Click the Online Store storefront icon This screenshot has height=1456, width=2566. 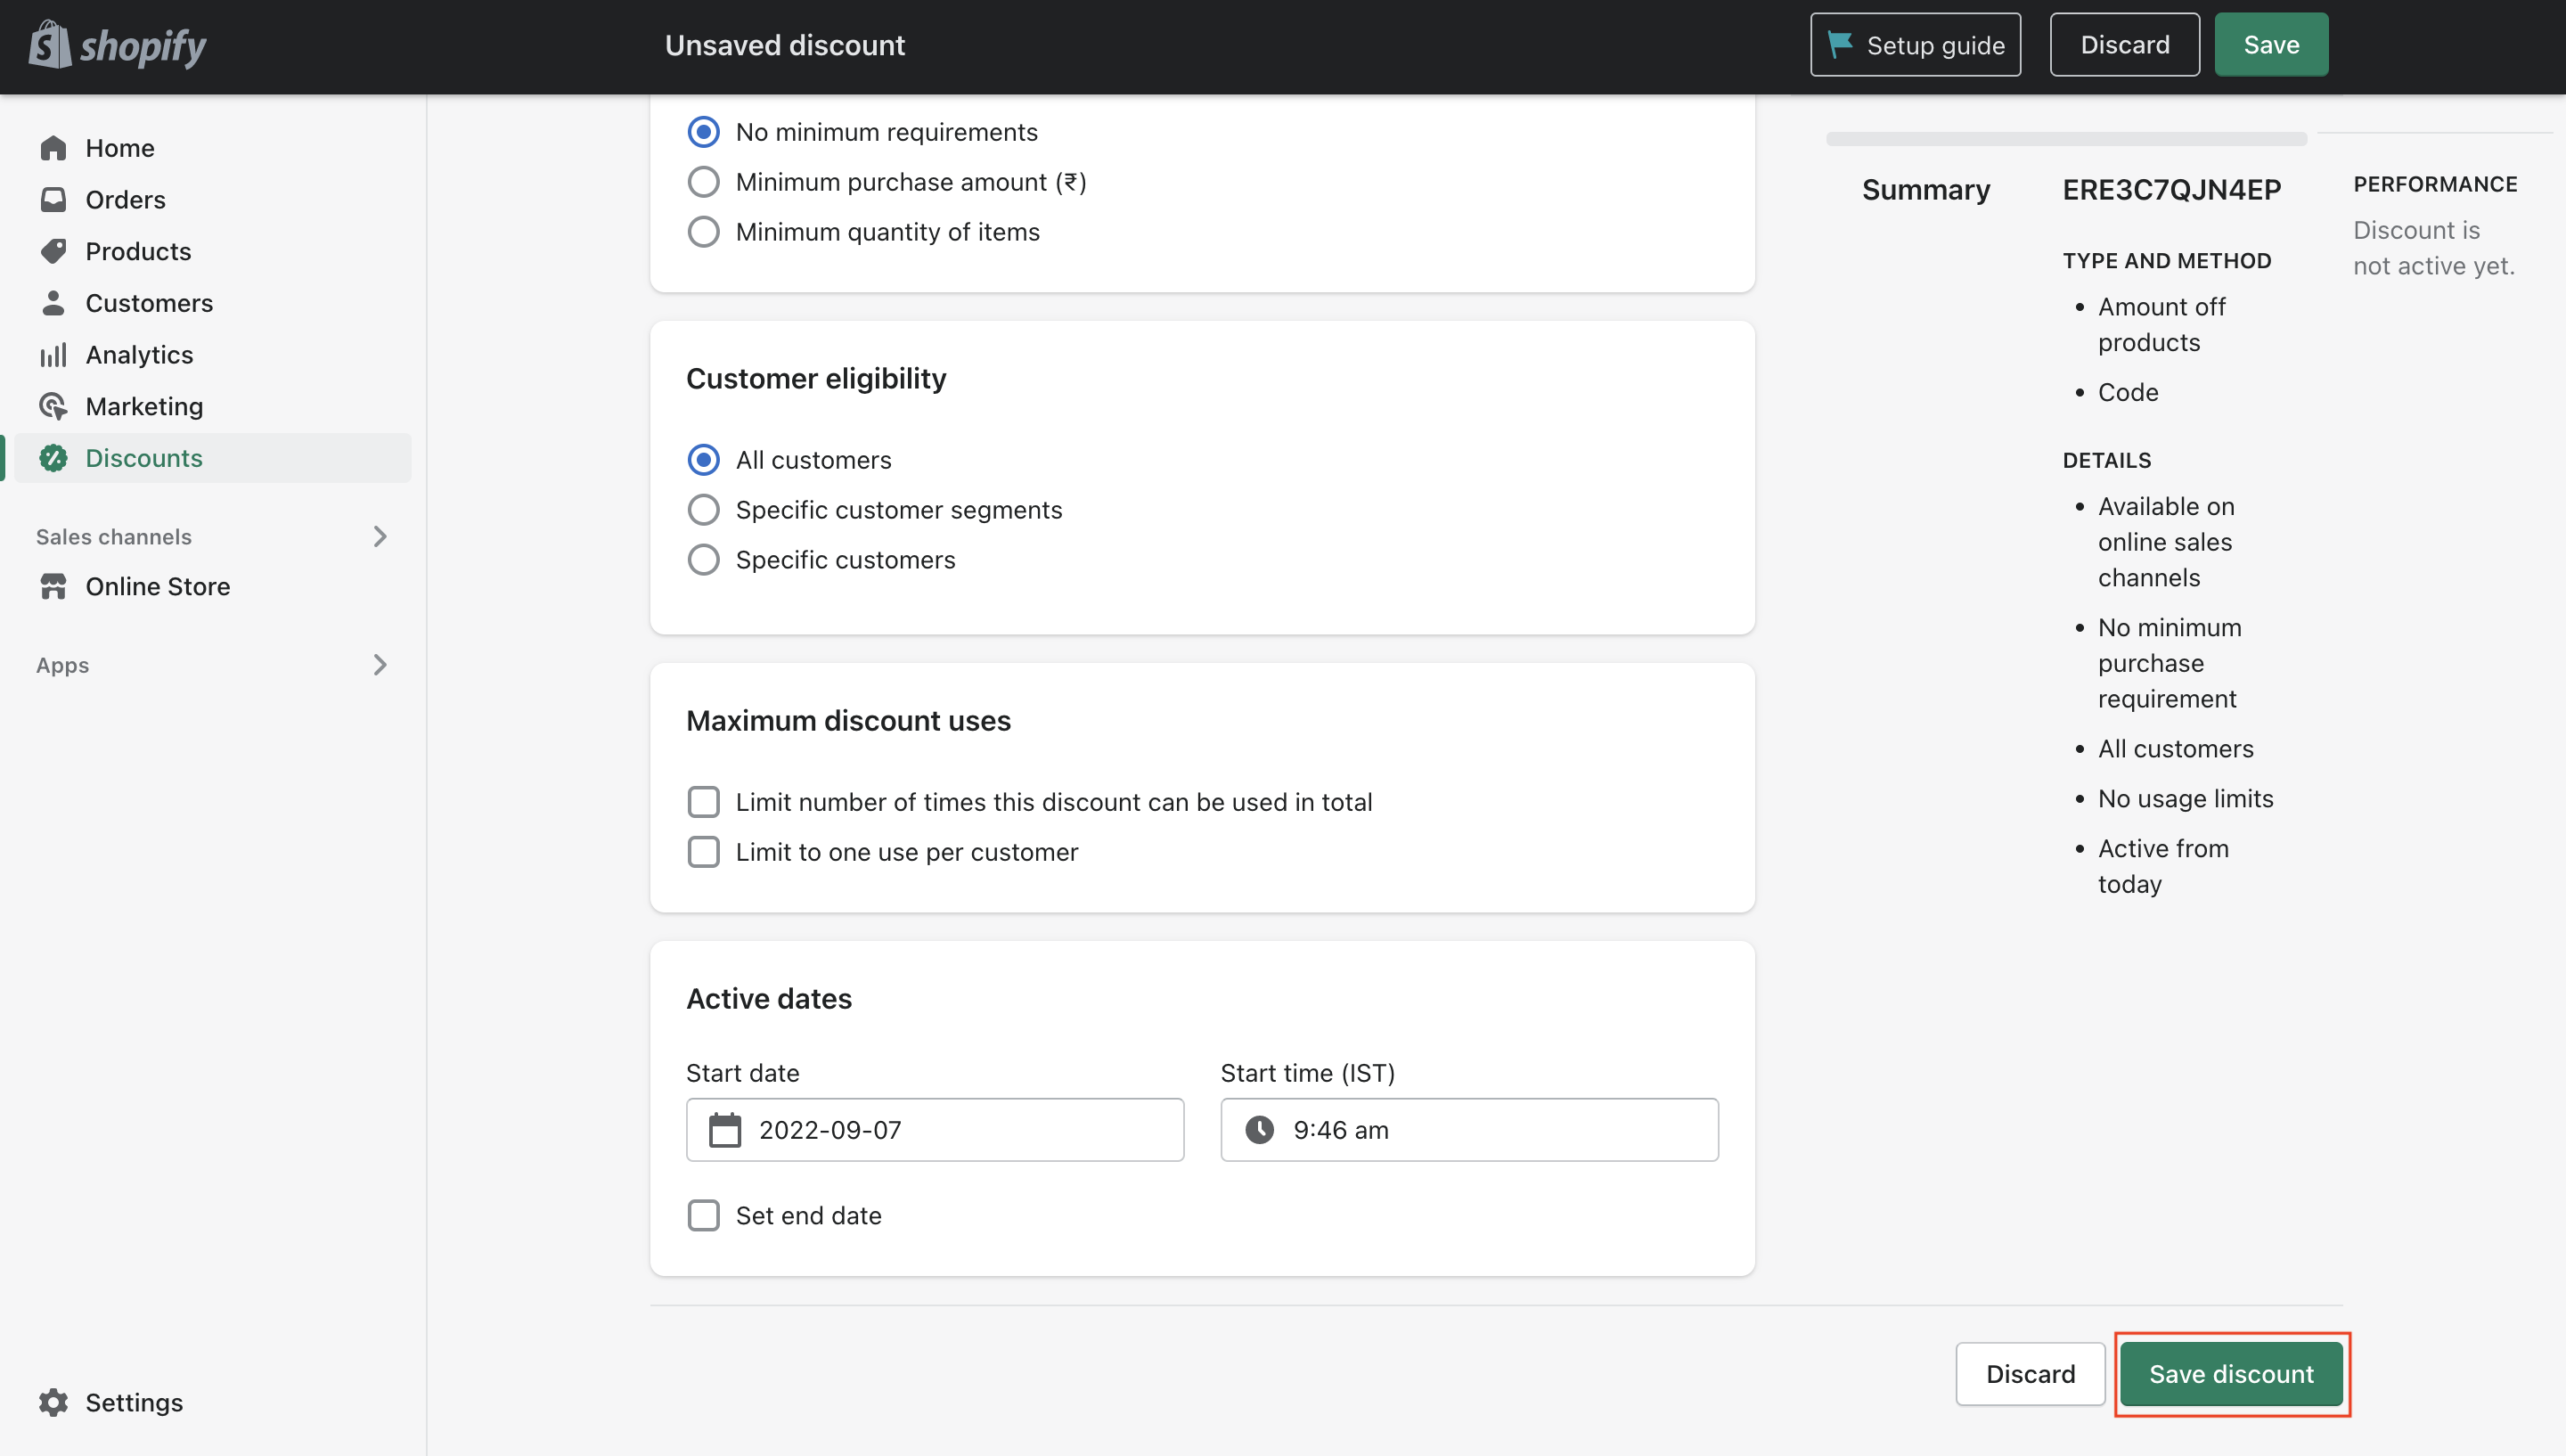(53, 587)
